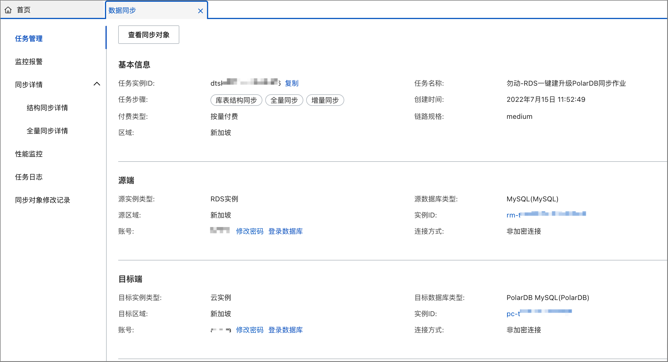The image size is (668, 362).
Task: Click the home icon next to 首页
Action: (8, 10)
